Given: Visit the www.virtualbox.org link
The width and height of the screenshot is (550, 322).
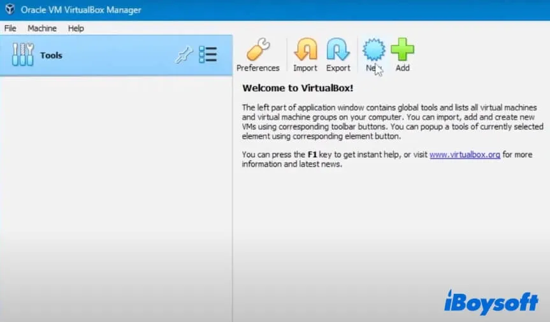Looking at the screenshot, I should pyautogui.click(x=465, y=155).
